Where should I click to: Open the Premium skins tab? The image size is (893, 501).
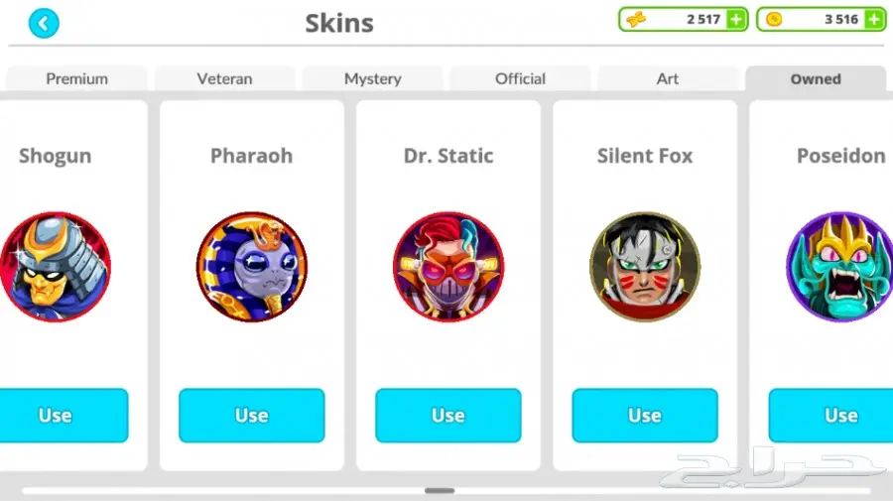coord(76,78)
